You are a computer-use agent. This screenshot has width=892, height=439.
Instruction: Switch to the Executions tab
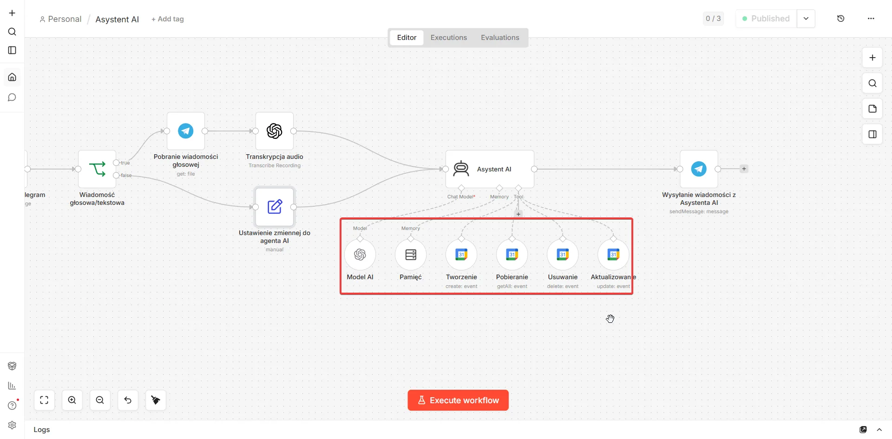coord(449,38)
